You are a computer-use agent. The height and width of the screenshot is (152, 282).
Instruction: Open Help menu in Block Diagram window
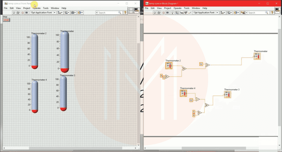coord(205,8)
